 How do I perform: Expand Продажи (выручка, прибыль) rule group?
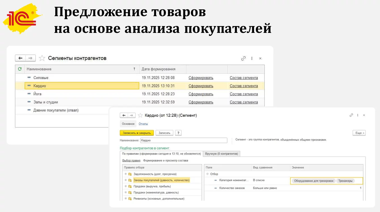[x=126, y=186]
